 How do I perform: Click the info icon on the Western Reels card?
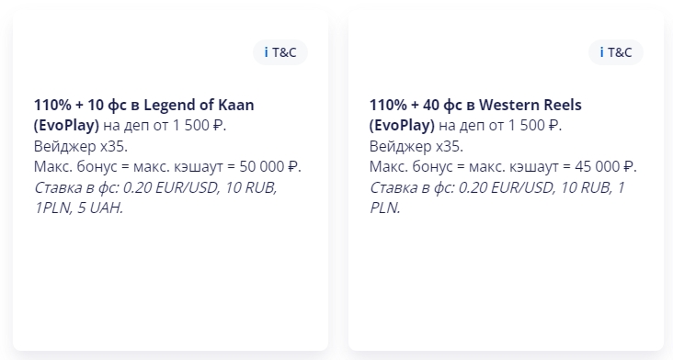tap(602, 52)
